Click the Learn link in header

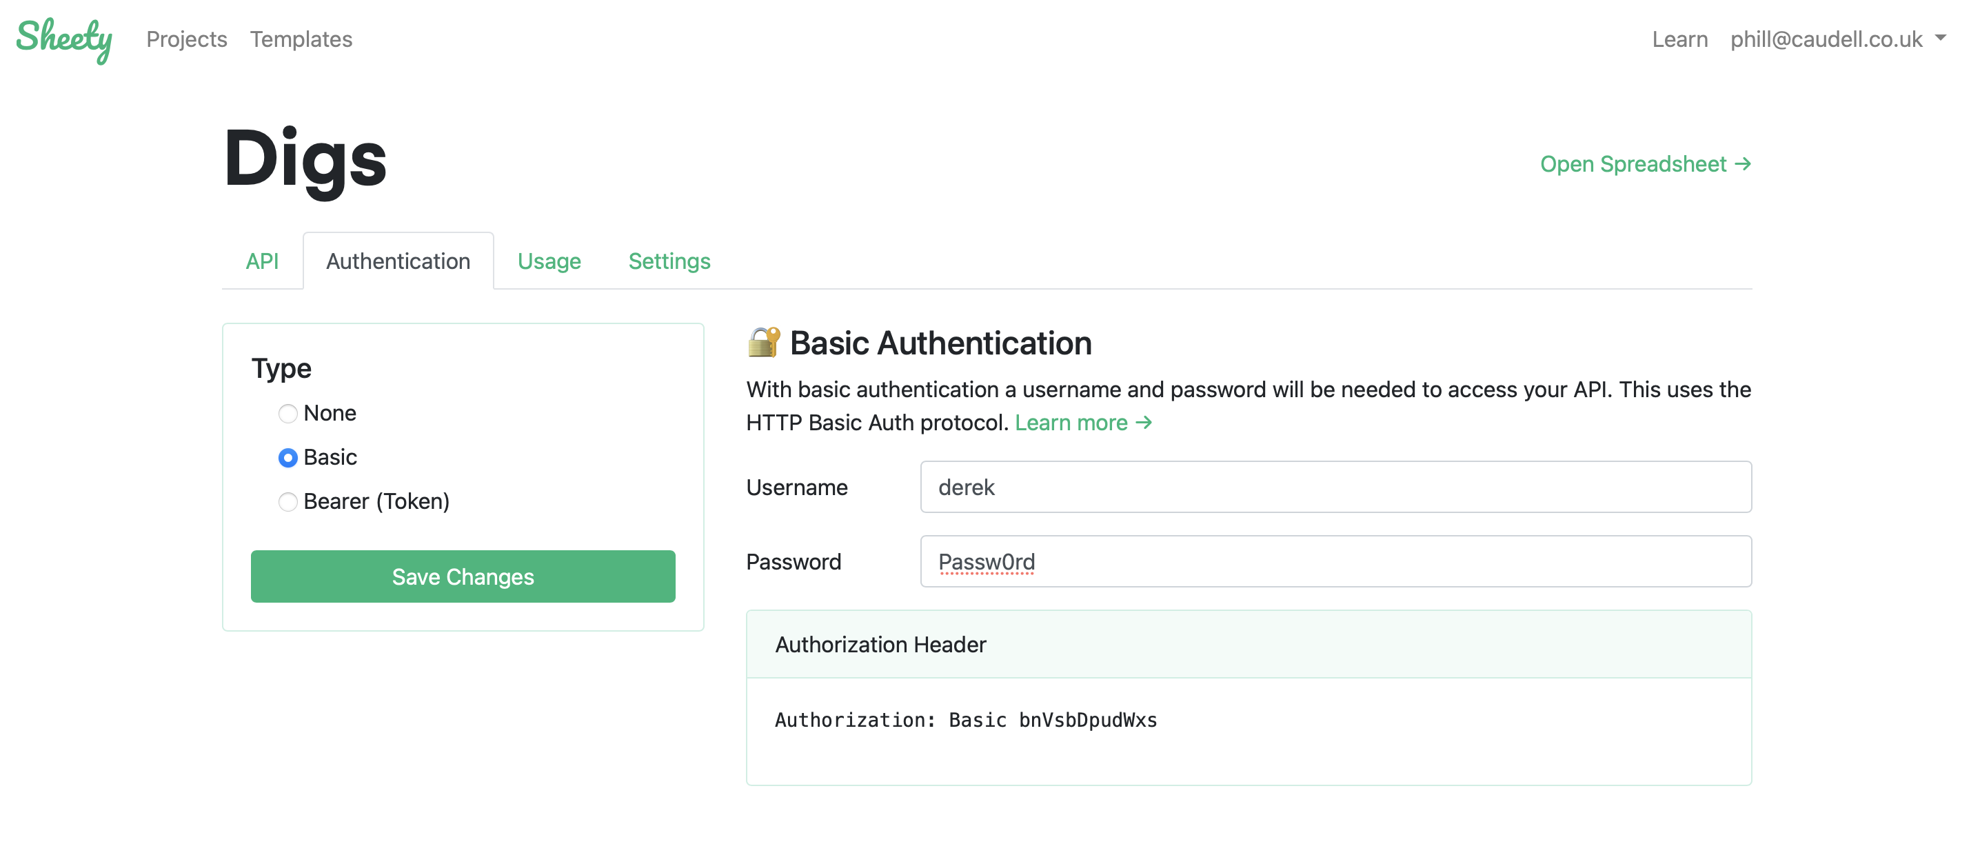pyautogui.click(x=1679, y=39)
